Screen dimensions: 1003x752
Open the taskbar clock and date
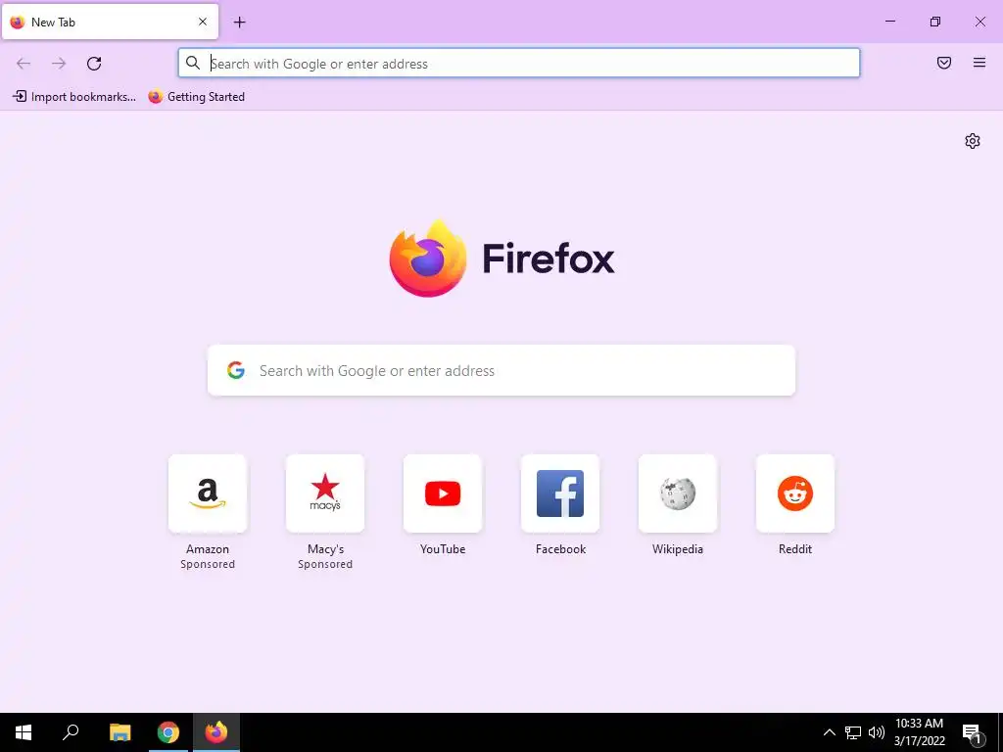[x=919, y=732]
